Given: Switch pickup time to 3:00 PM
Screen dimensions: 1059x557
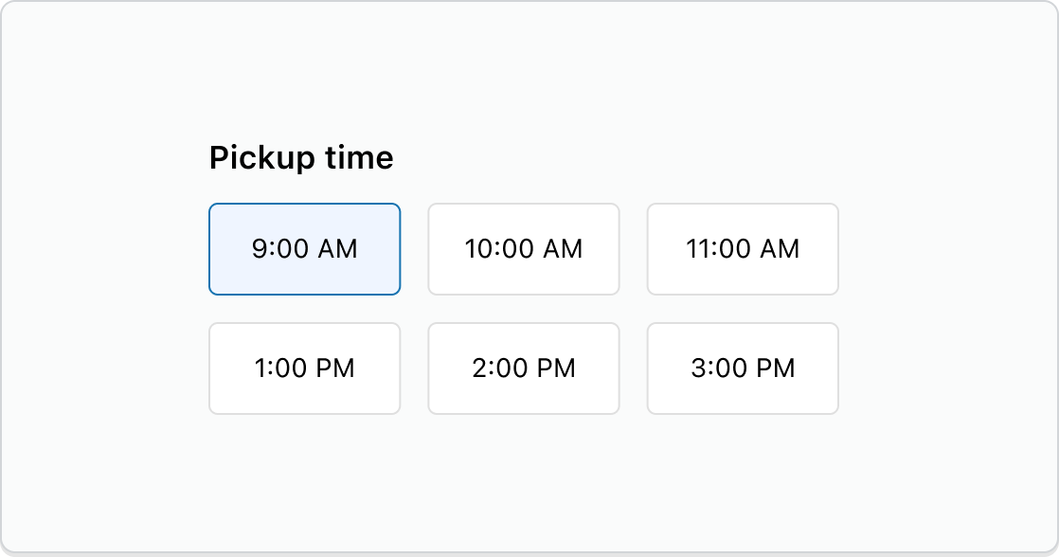Looking at the screenshot, I should tap(743, 368).
